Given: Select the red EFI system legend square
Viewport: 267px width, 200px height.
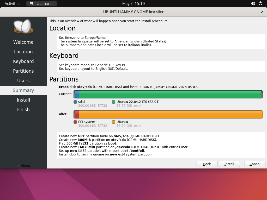Looking at the screenshot, I should point(75,122).
